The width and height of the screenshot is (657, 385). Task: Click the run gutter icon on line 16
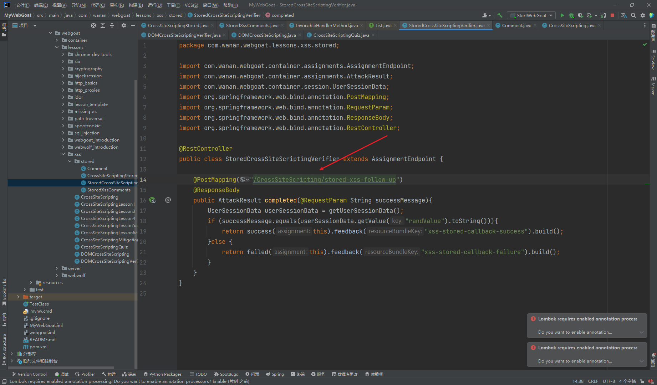153,200
